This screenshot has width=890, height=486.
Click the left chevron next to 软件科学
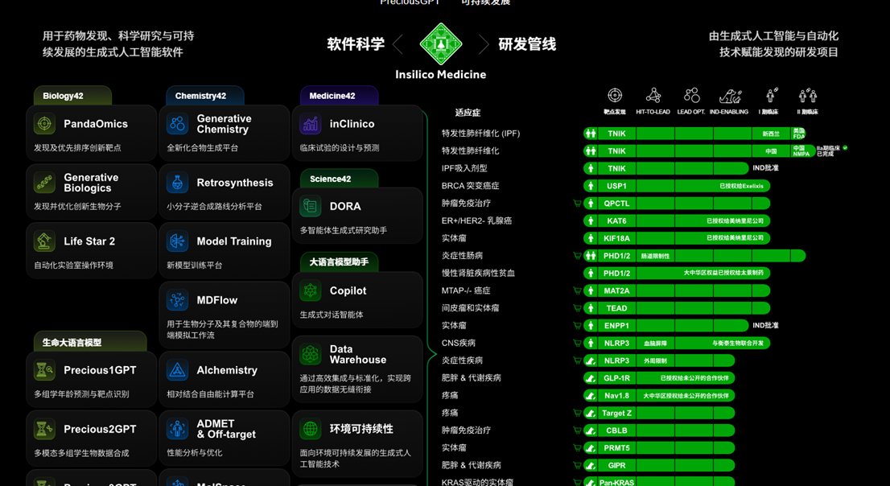coord(398,44)
